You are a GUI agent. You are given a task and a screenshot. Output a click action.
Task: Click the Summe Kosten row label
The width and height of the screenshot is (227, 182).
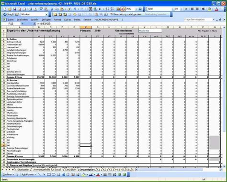coord(14,156)
